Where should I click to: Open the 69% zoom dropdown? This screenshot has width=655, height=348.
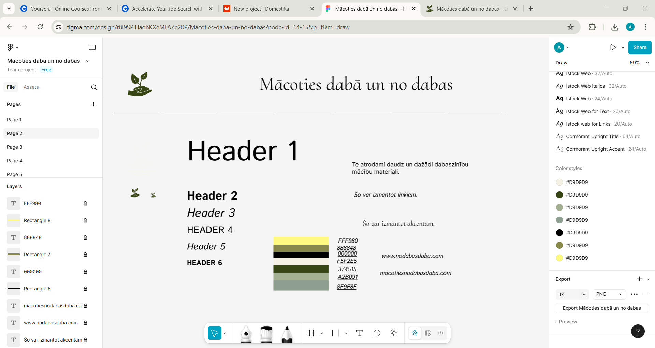point(639,63)
